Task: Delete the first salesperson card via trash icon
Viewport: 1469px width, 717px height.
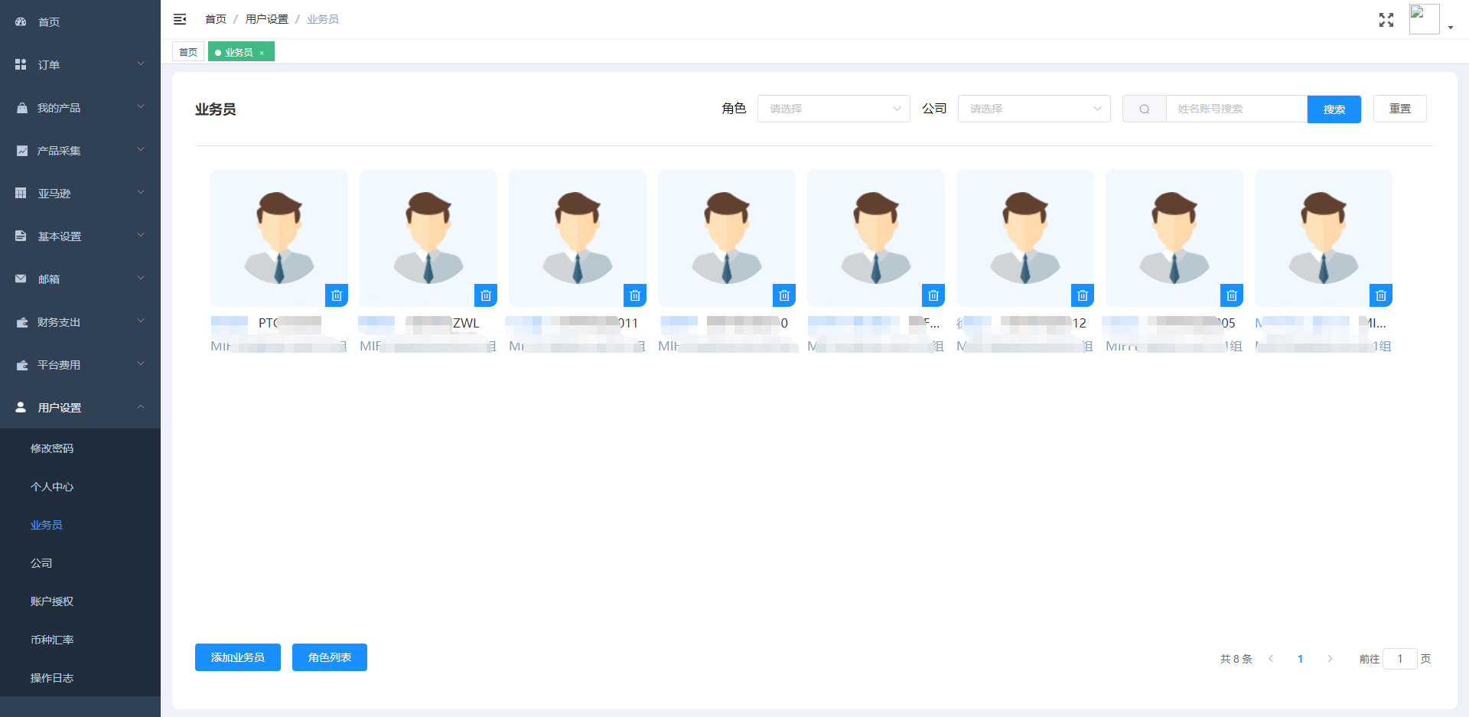Action: pos(337,295)
